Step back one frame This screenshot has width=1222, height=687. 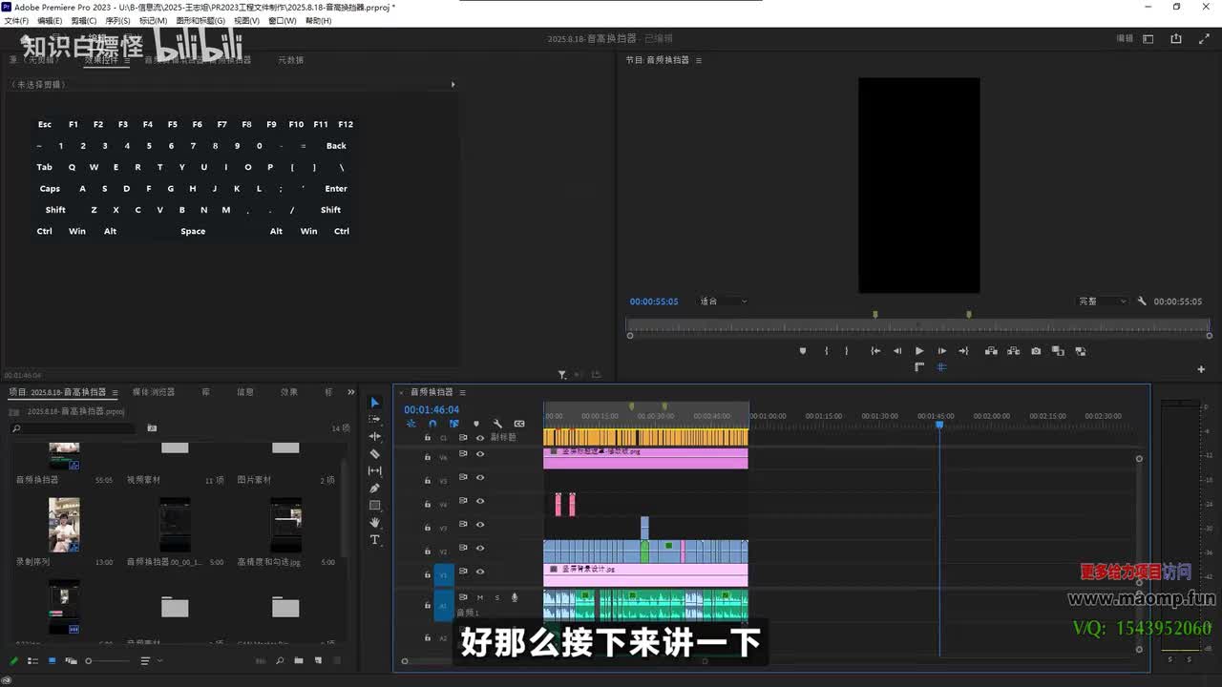896,351
